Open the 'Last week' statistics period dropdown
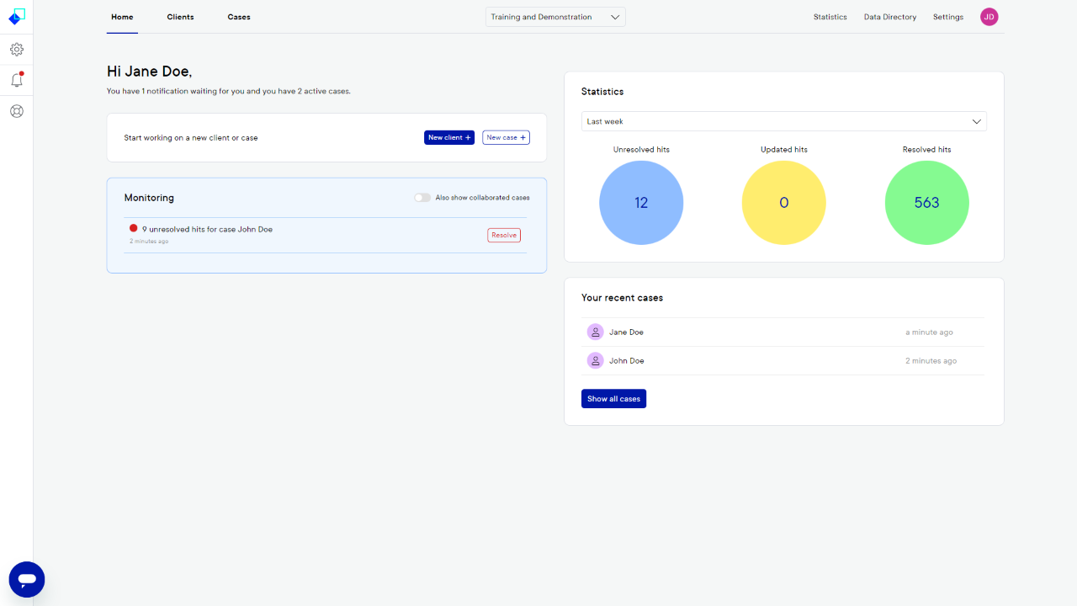 (783, 121)
